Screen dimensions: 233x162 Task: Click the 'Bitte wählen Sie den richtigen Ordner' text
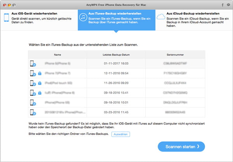point(68,134)
